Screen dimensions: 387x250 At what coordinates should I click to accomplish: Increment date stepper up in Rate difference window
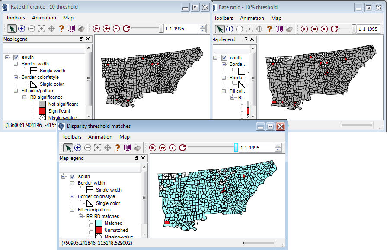coord(203,27)
